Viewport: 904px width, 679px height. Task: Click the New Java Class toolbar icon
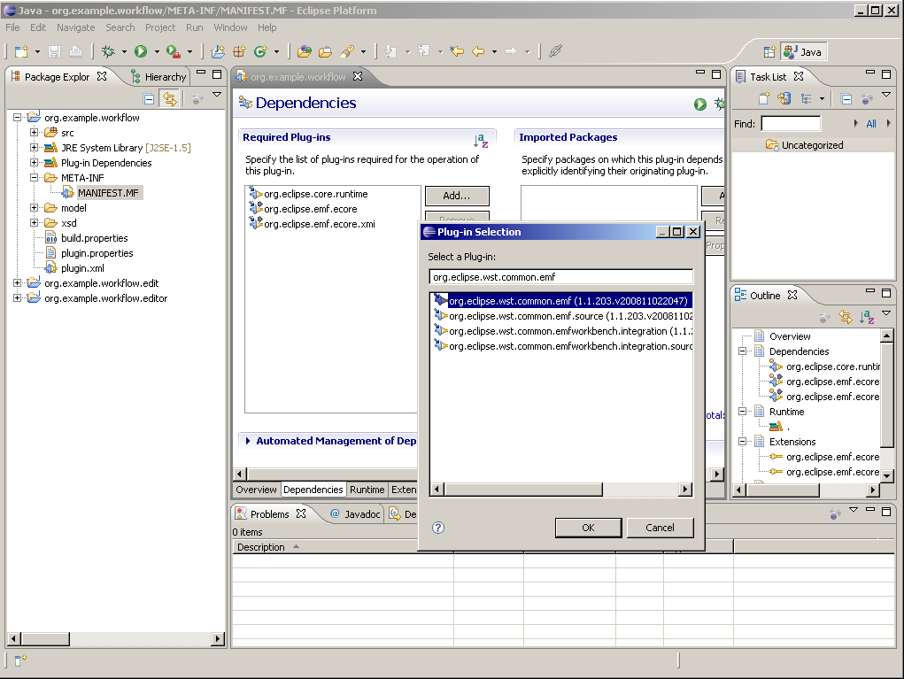(x=260, y=52)
